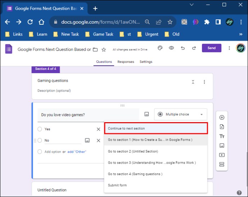248x197 pixels.
Task: Switch to the Settings tab
Action: pyautogui.click(x=146, y=62)
